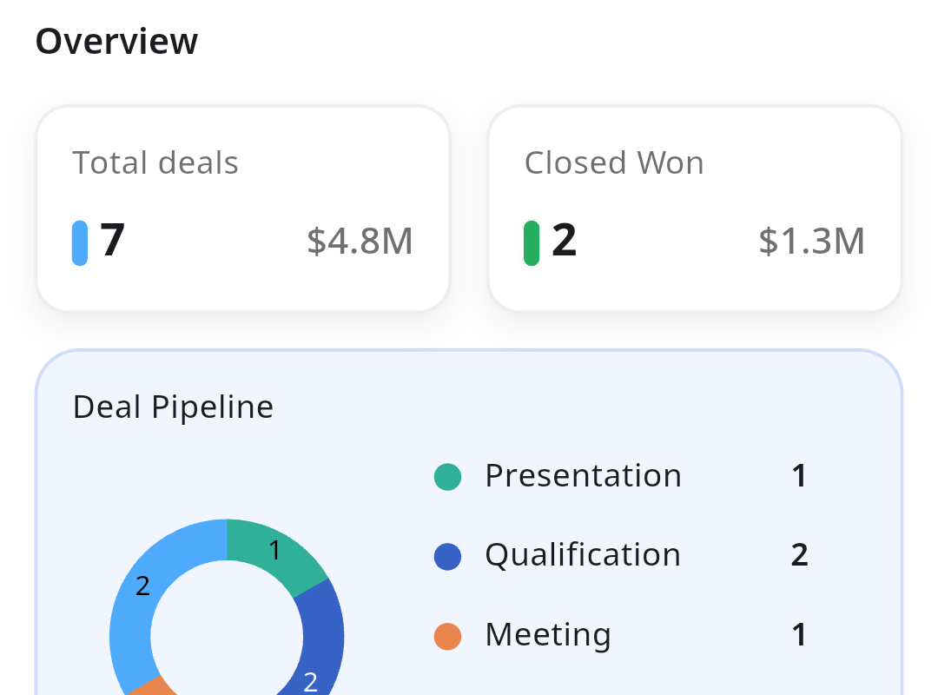Select the Presentation legend label

click(x=583, y=476)
